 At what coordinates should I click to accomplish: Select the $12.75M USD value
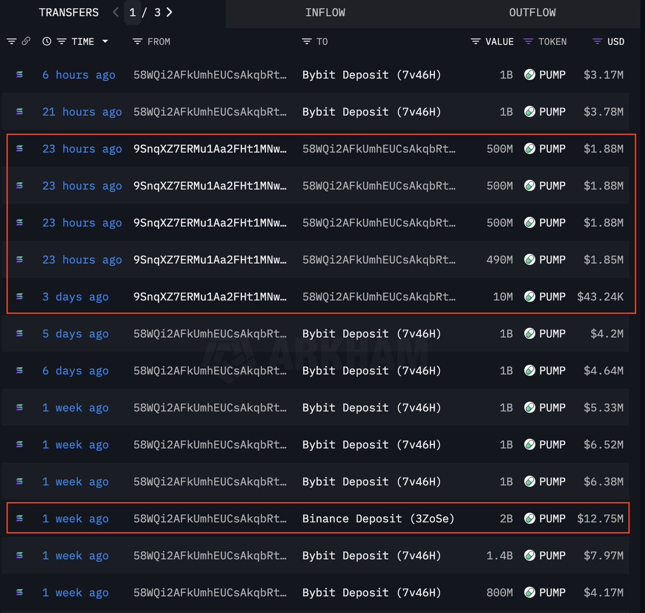(x=600, y=518)
